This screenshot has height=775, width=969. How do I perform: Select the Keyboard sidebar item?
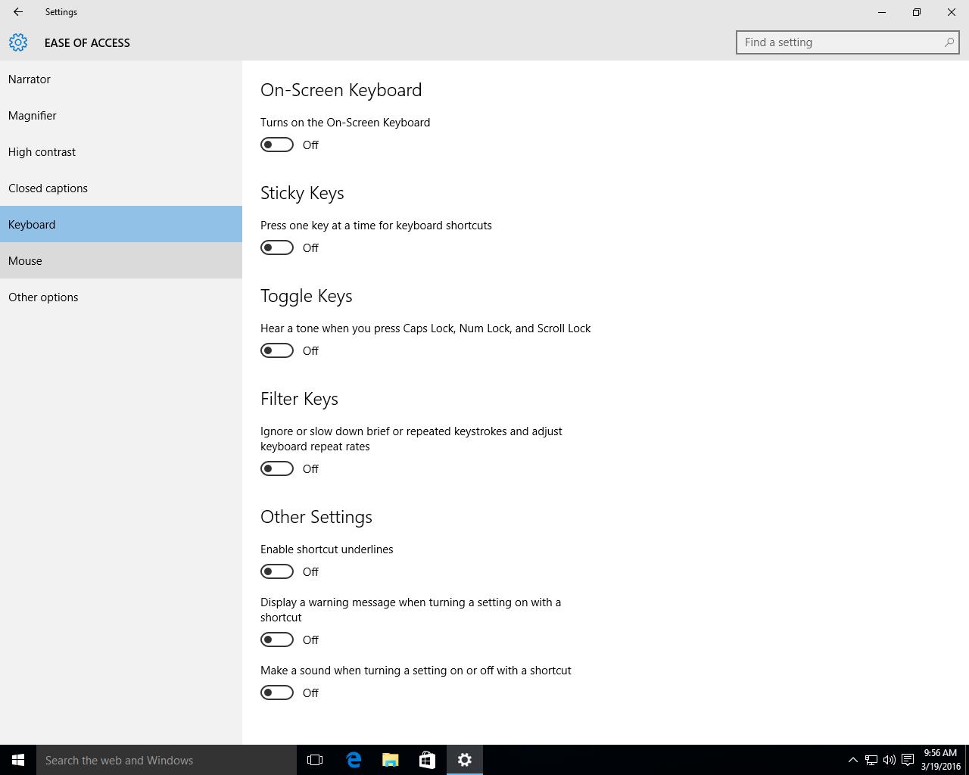(x=121, y=224)
